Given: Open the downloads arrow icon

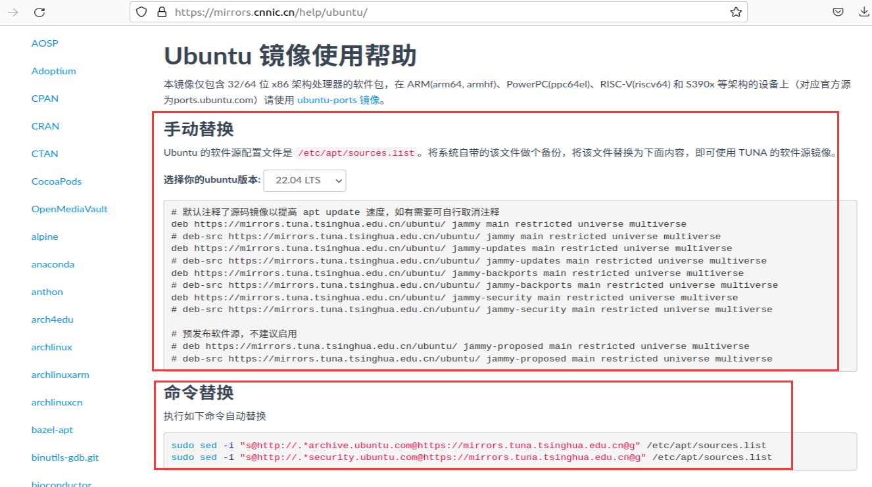Looking at the screenshot, I should [864, 12].
